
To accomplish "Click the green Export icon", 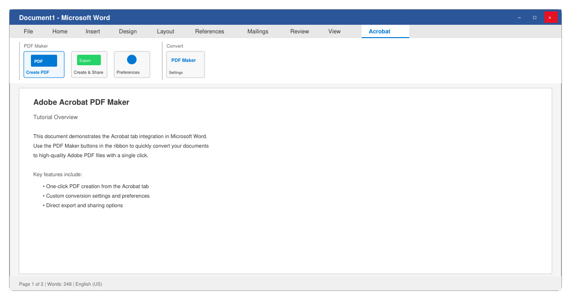I will tap(89, 60).
